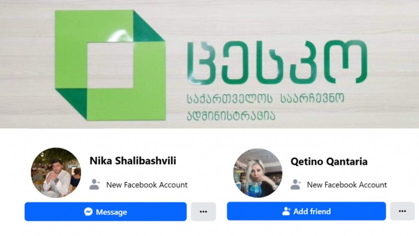Click the Messenger icon in Message button
This screenshot has height=236, width=419.
click(88, 212)
